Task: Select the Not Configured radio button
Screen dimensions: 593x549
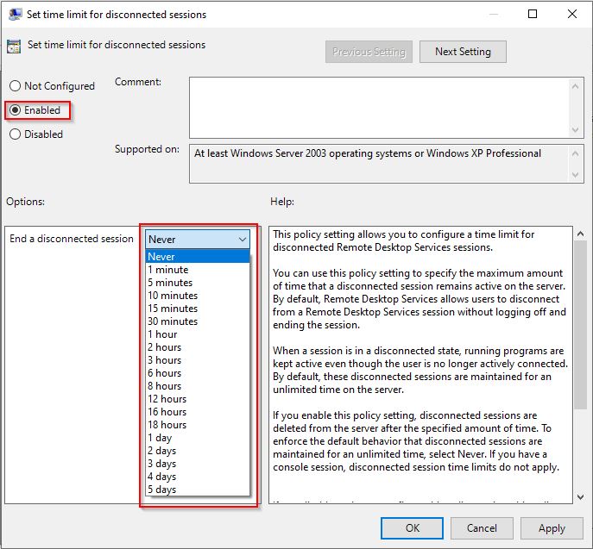Action: coord(15,86)
